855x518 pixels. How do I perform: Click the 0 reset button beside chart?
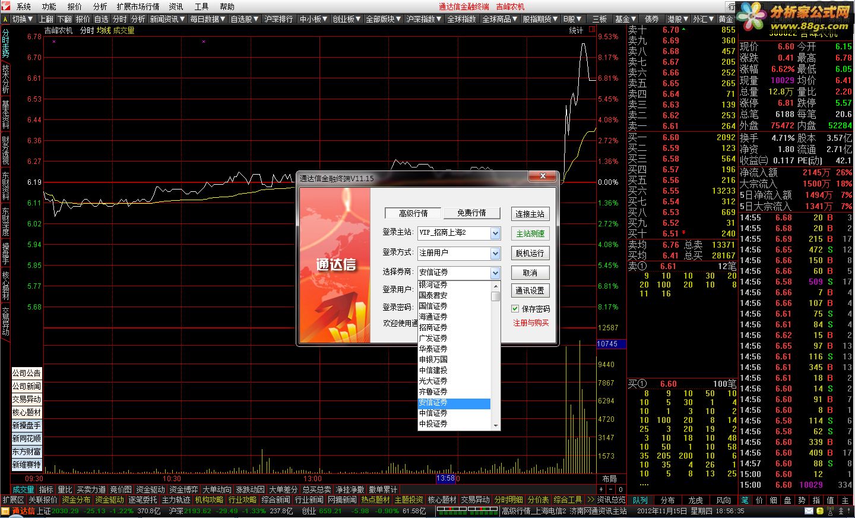click(x=621, y=489)
